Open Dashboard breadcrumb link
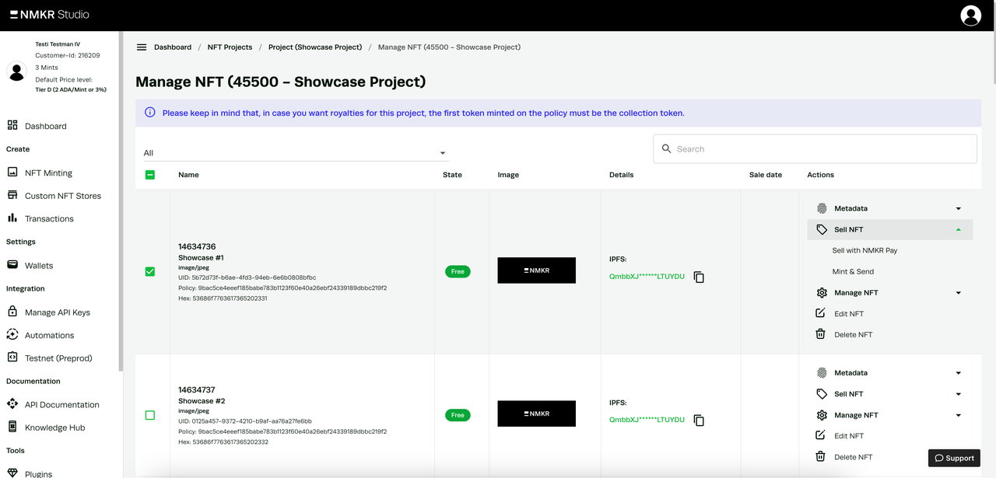The image size is (996, 478). [x=173, y=47]
